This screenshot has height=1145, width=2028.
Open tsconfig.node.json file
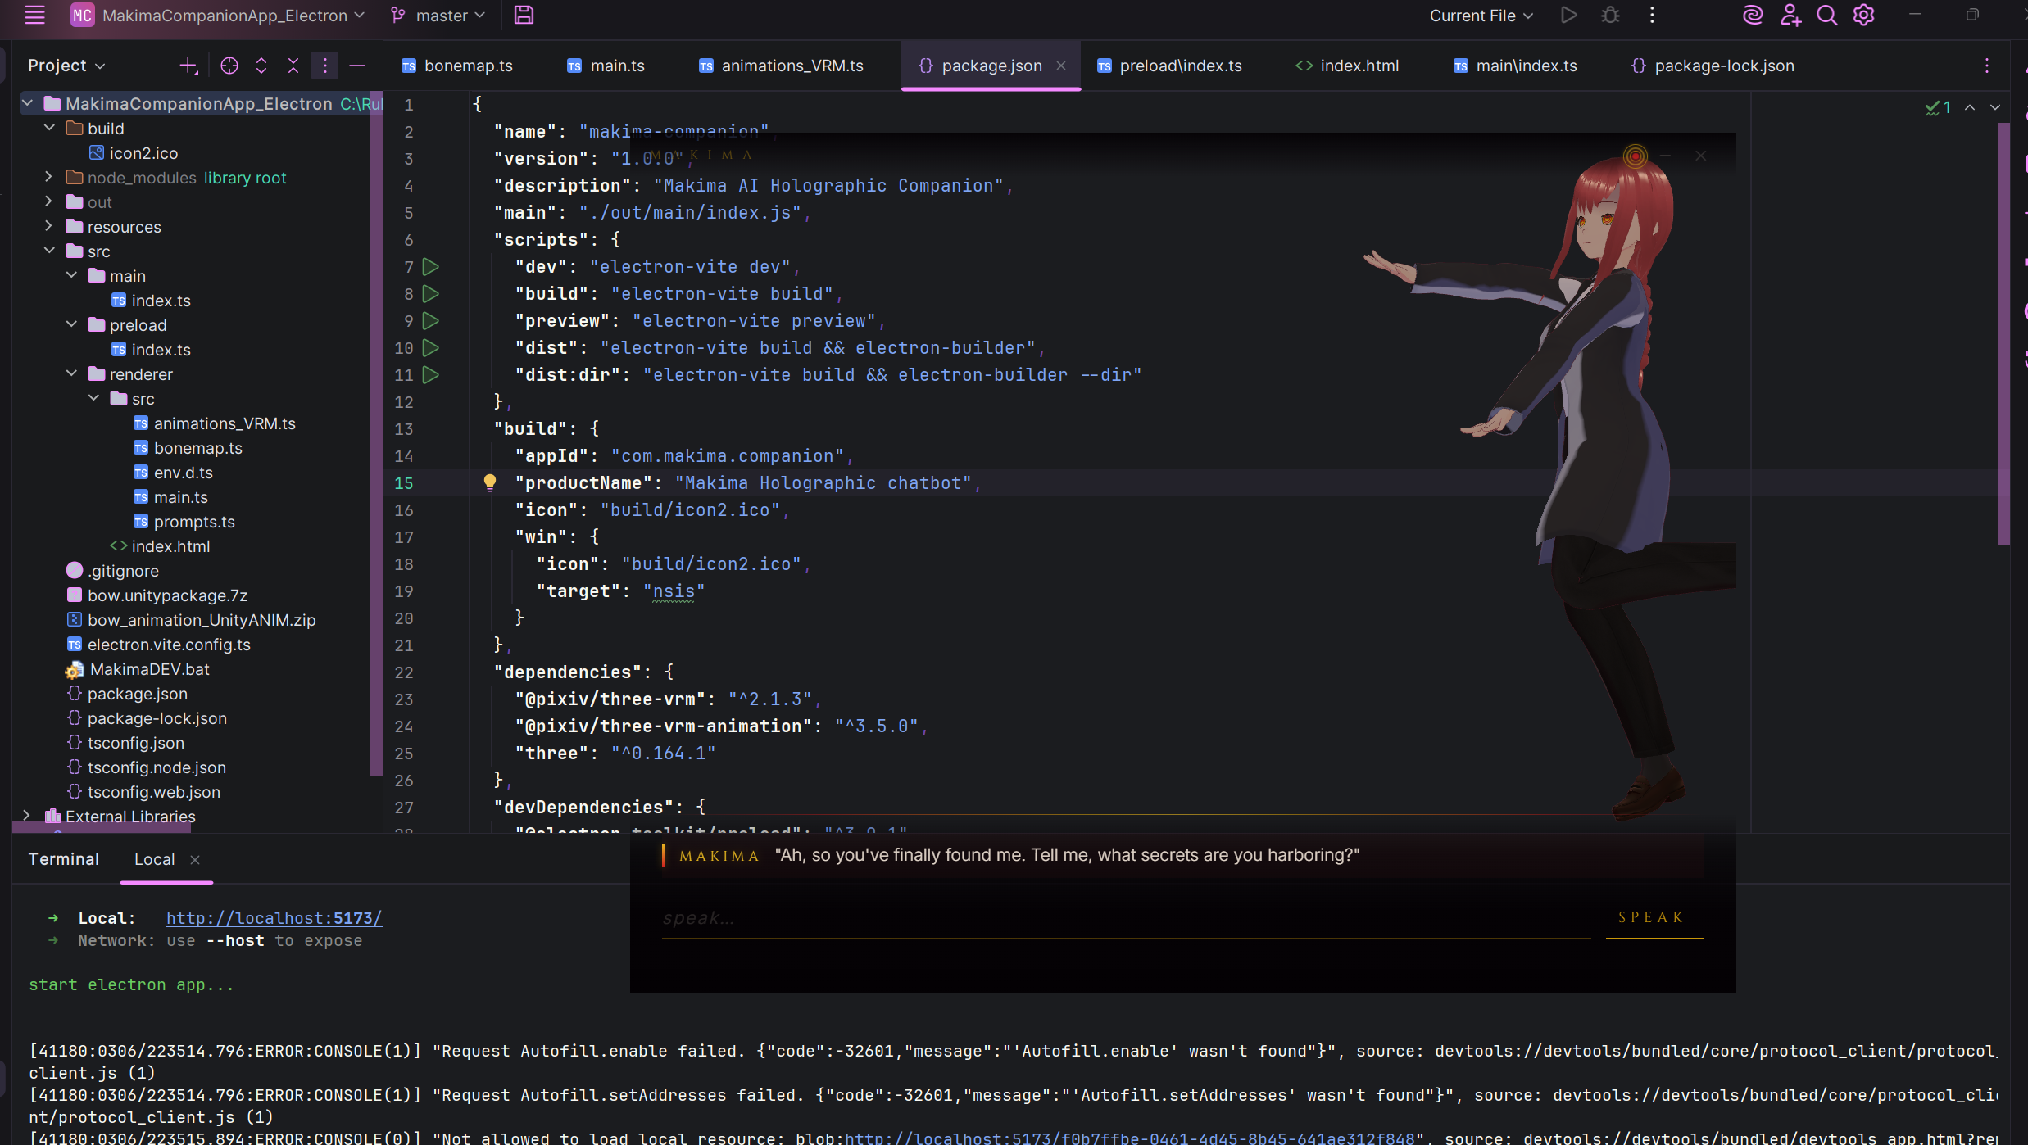point(157,767)
